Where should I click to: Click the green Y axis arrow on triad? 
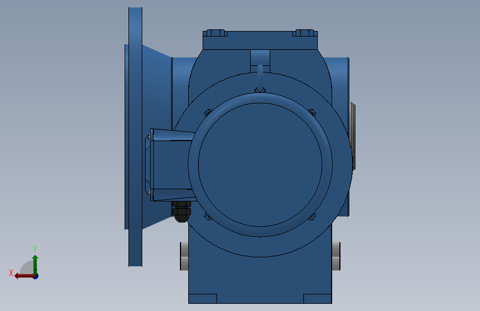[35, 265]
